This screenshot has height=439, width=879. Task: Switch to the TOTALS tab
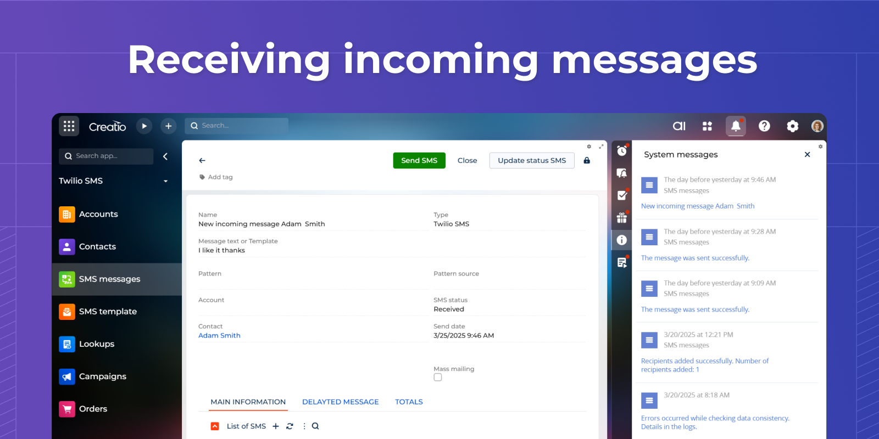click(409, 402)
